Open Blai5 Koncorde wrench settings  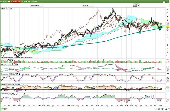point(18,84)
